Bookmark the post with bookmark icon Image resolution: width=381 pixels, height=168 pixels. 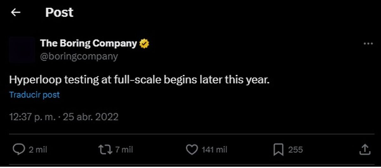point(278,150)
